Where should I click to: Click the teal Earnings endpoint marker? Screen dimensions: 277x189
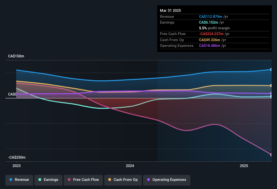click(271, 97)
